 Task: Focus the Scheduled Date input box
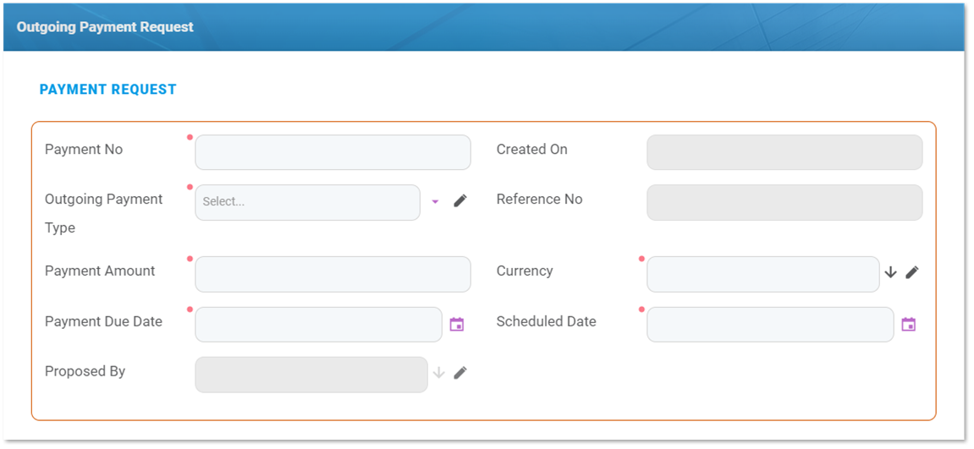(769, 324)
